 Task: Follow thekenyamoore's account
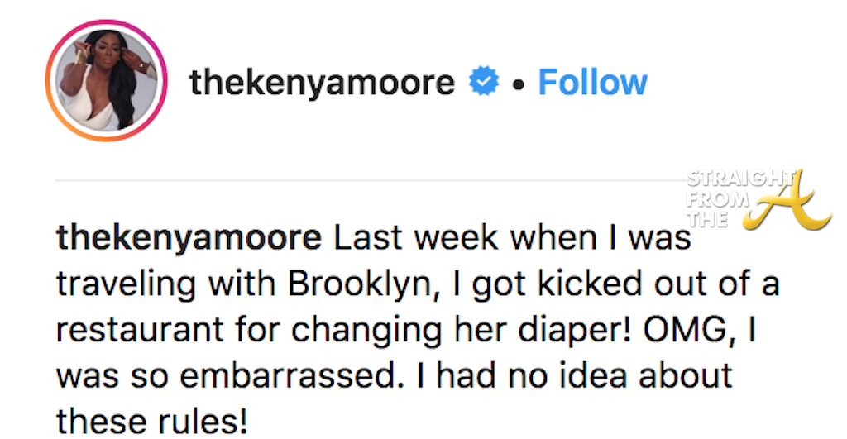(592, 83)
